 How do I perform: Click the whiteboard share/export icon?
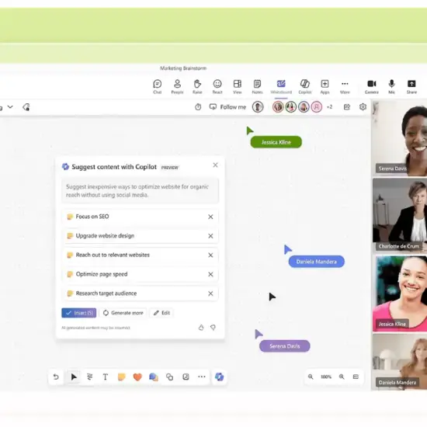pos(347,107)
